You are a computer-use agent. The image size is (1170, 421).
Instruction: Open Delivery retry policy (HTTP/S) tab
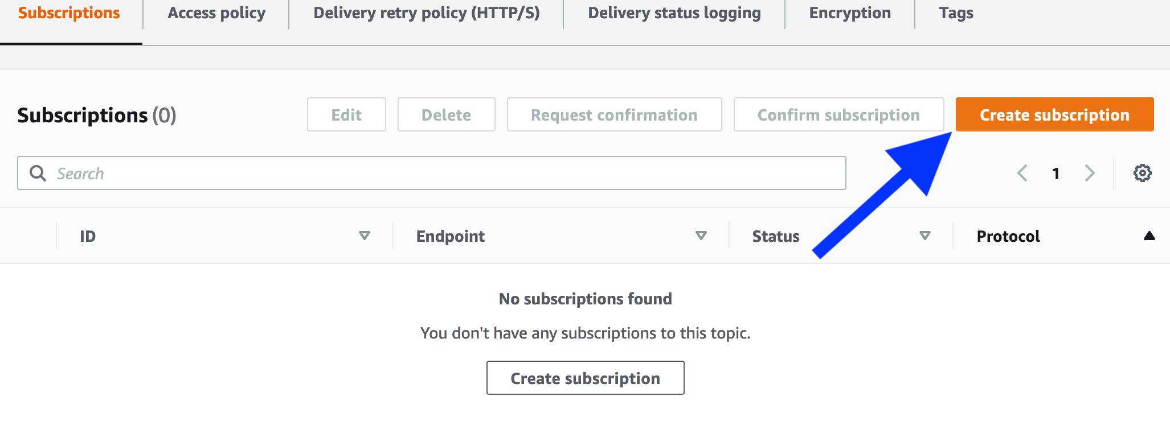(427, 13)
